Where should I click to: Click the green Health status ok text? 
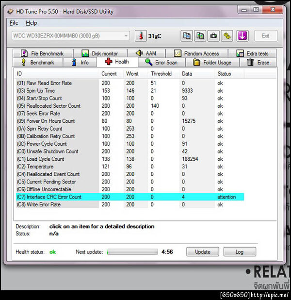tap(52, 252)
